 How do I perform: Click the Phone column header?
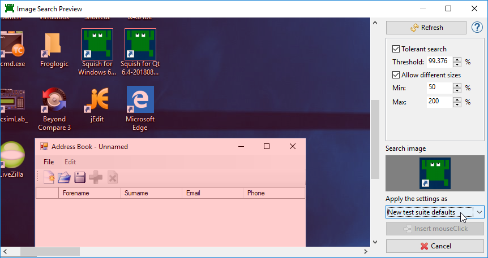(274, 193)
